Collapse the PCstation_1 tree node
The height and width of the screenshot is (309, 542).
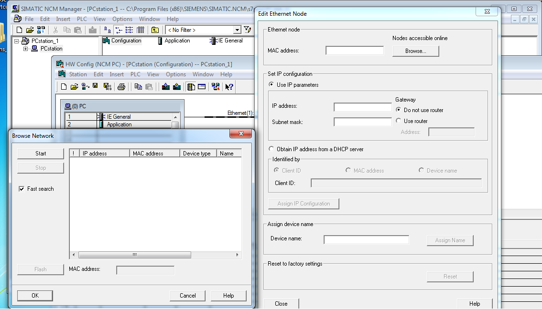[16, 41]
